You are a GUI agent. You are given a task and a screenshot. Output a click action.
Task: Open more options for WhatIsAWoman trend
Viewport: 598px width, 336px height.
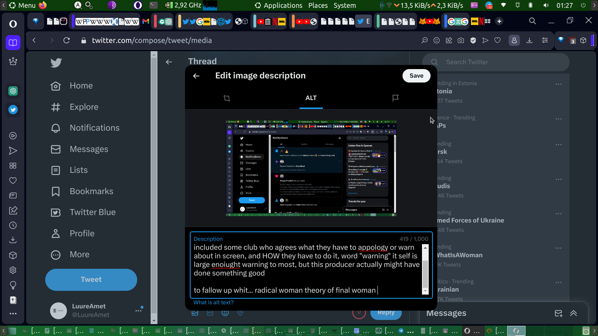tap(558, 248)
